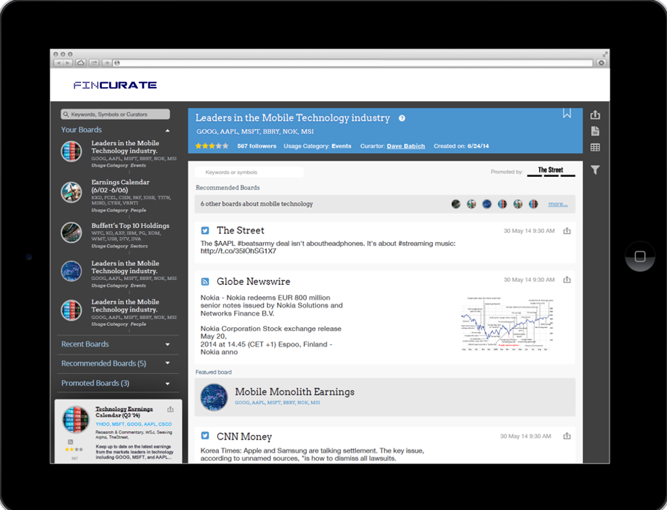The height and width of the screenshot is (510, 667).
Task: Click the Twitter icon beside CNN Money
Action: [205, 436]
